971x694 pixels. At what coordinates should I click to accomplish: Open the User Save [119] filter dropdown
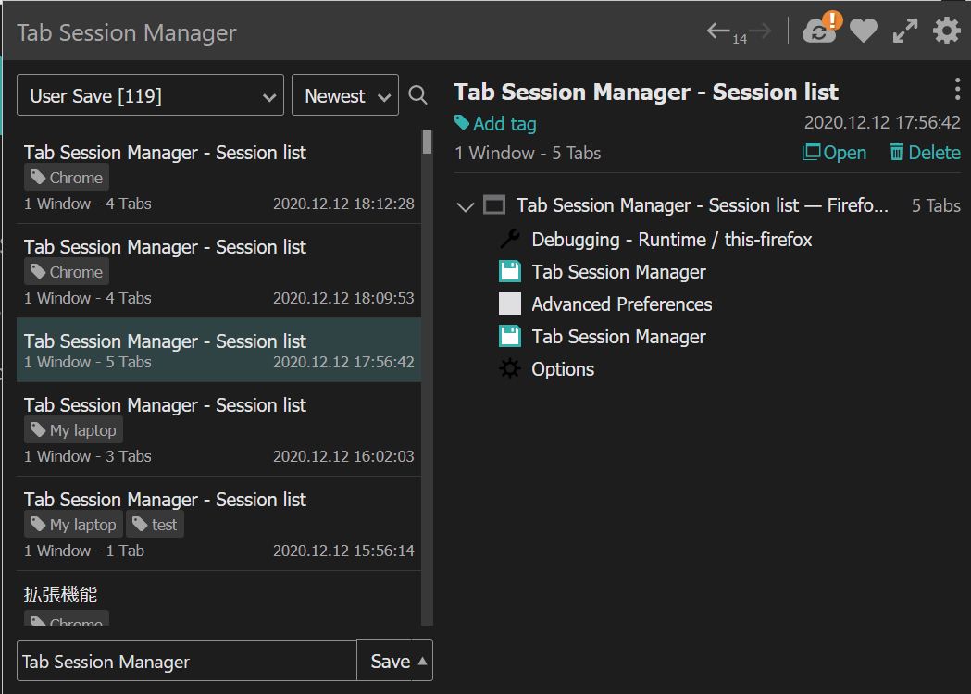[151, 95]
